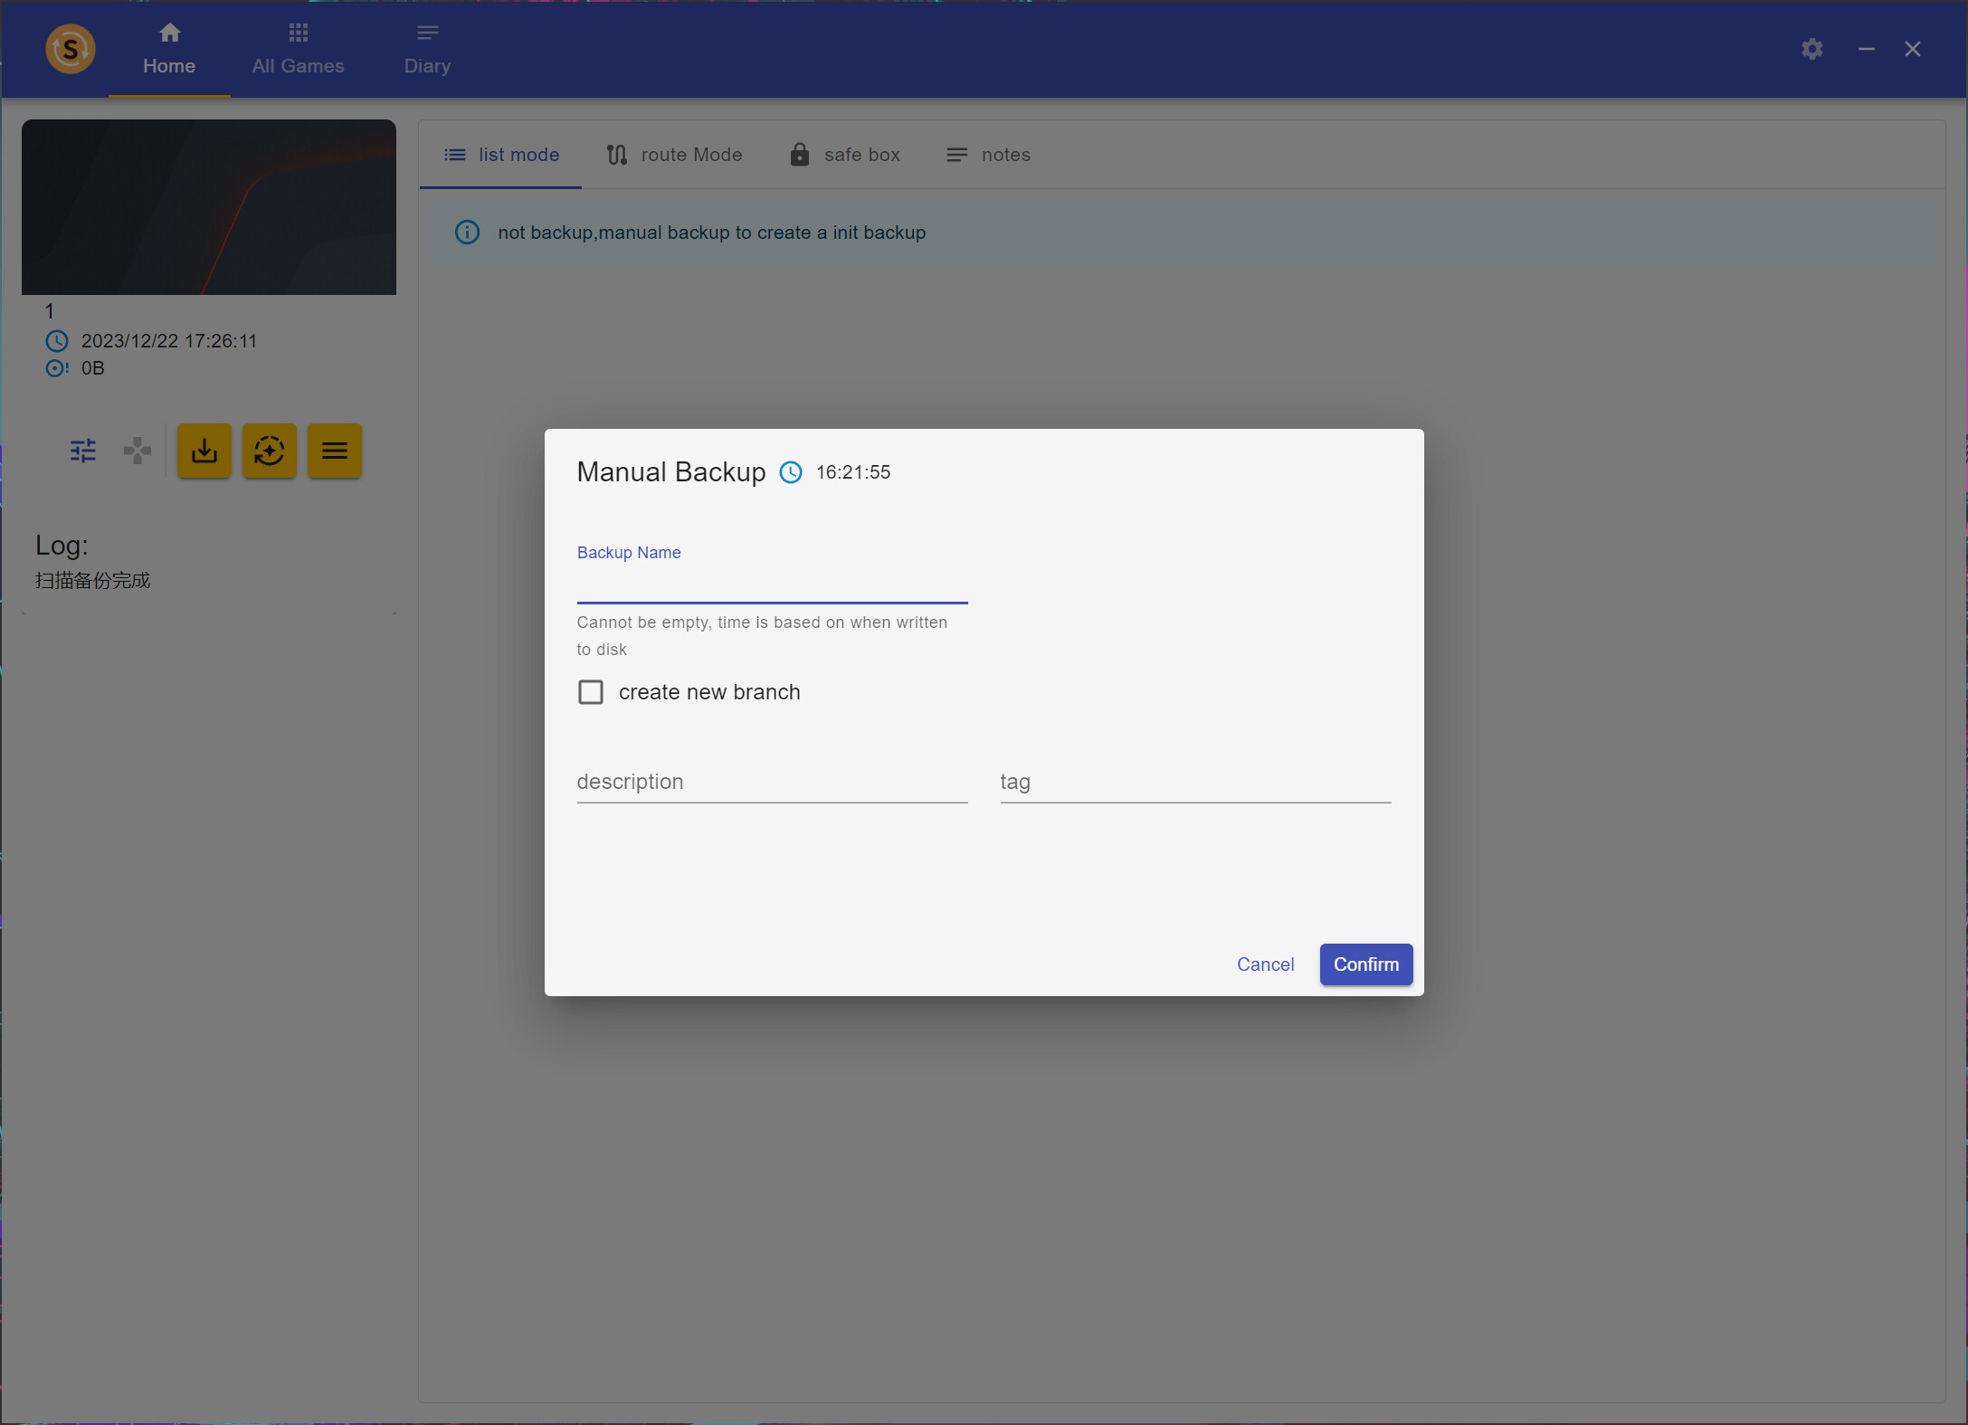This screenshot has height=1425, width=1968.
Task: Click the app logo in the top bar
Action: tap(71, 49)
